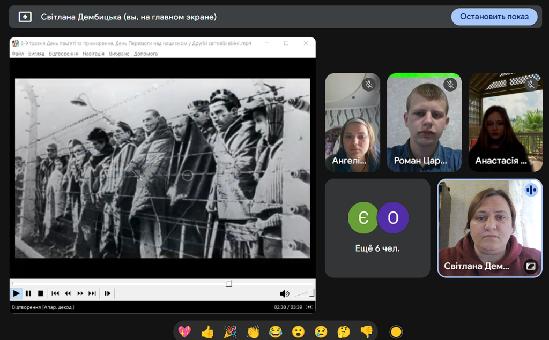Viewport: 549px width, 340px height.
Task: Open the Файл menu in the player
Action: tap(18, 54)
